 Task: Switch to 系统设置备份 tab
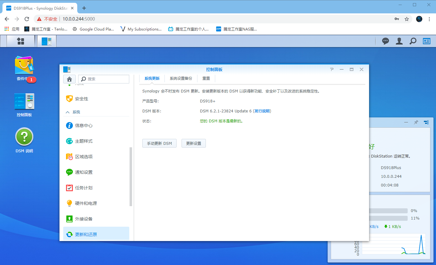pyautogui.click(x=181, y=78)
